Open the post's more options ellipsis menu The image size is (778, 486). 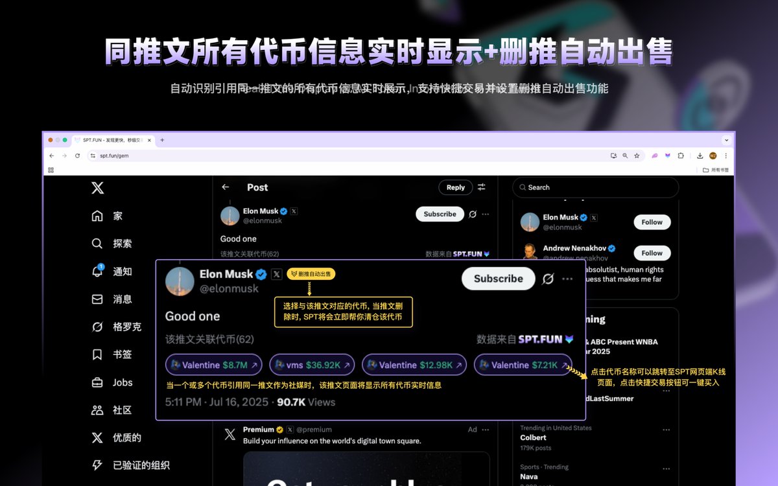point(567,279)
